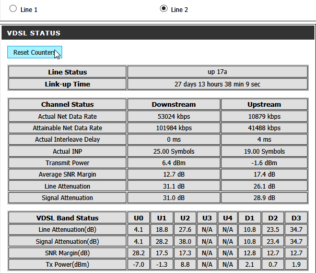Click the Line Attenuation label in Channel Status
Image resolution: width=316 pixels, height=273 pixels.
pos(67,186)
